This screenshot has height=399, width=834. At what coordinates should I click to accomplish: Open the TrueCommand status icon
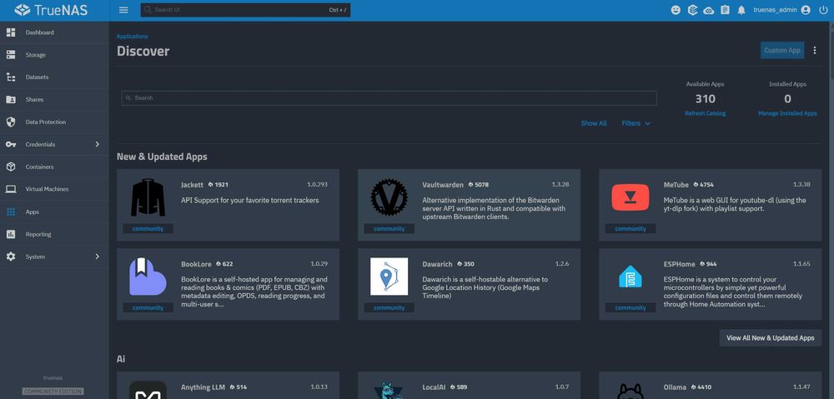click(x=692, y=10)
